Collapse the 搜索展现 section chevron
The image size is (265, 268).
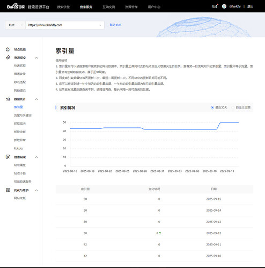(36, 157)
